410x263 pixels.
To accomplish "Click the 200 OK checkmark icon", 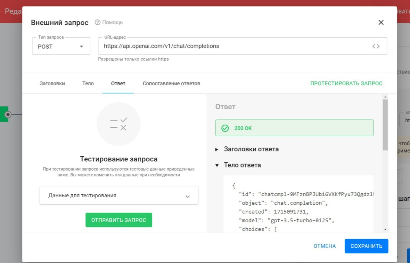I will point(225,128).
